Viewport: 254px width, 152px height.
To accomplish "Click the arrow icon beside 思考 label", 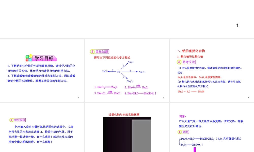I will pos(180,132).
